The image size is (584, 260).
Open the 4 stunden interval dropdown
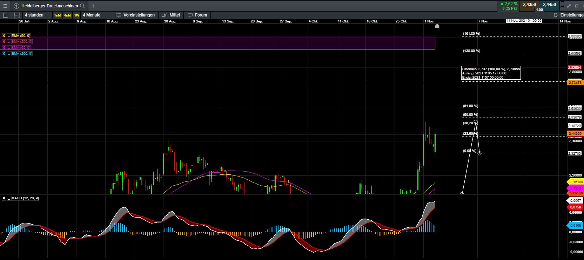coord(34,15)
